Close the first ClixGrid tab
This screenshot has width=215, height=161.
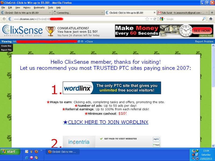(50, 13)
